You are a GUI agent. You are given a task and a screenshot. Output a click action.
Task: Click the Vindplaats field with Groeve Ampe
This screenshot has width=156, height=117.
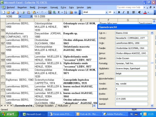(x=131, y=68)
